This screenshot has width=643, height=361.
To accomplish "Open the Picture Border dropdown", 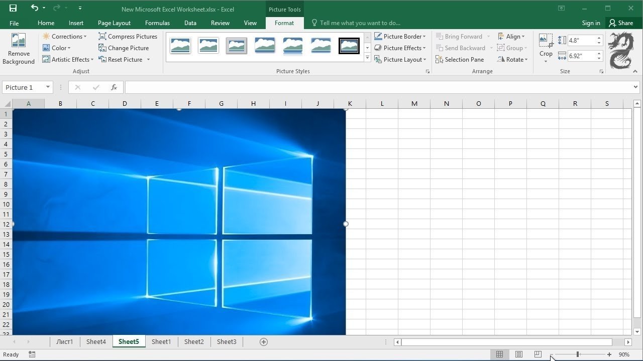I will [x=400, y=37].
